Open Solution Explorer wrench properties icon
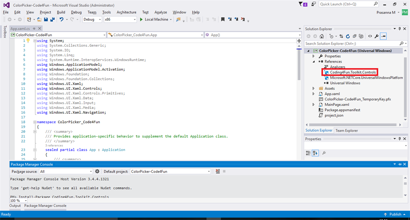The width and height of the screenshot is (410, 220). [x=376, y=36]
